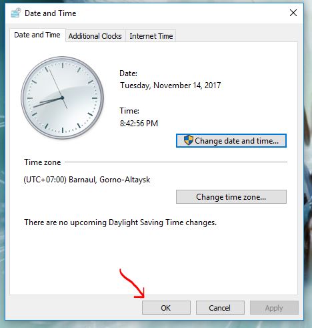Click Change date and time button
Viewport: 312px width, 328px height.
pyautogui.click(x=231, y=141)
